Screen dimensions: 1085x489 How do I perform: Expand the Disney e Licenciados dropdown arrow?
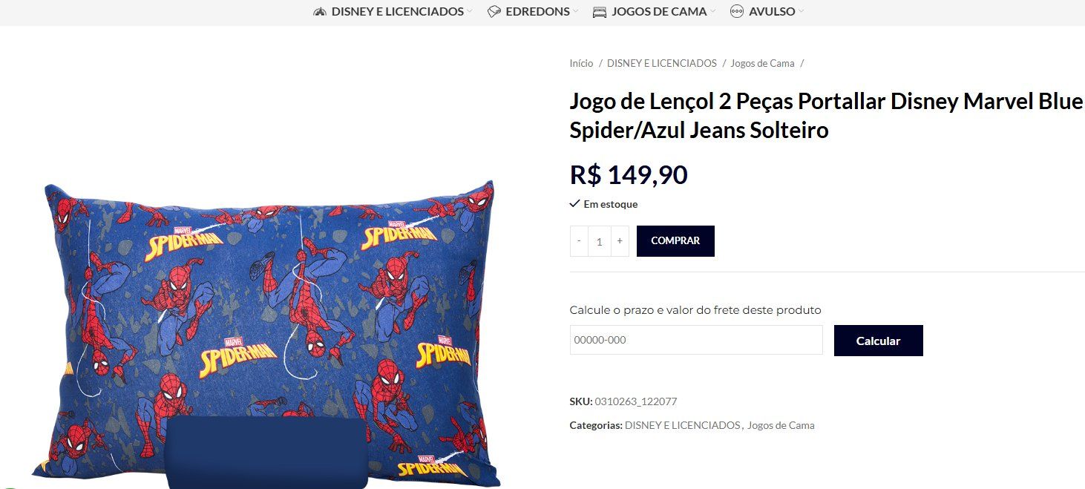click(470, 12)
